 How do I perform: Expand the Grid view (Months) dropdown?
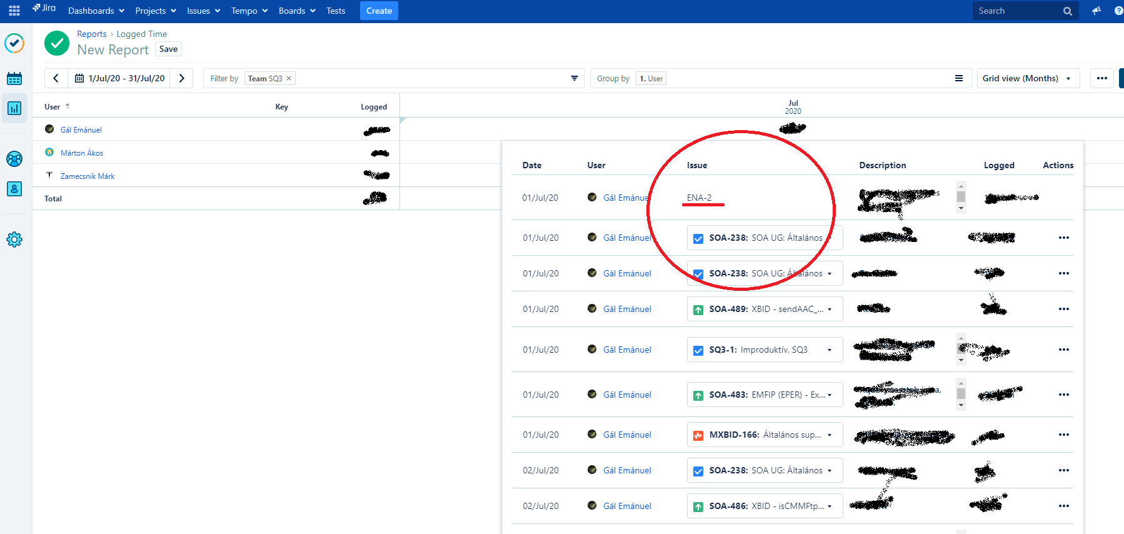pos(1028,78)
